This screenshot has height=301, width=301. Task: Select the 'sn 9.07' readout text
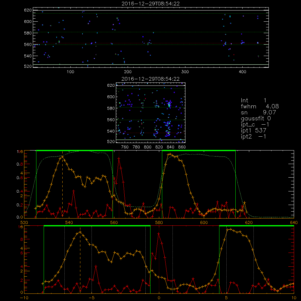pos(258,112)
